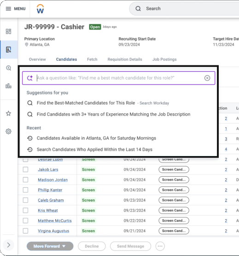Tick the checkbox for Virgina Augustus

[x=25, y=231]
